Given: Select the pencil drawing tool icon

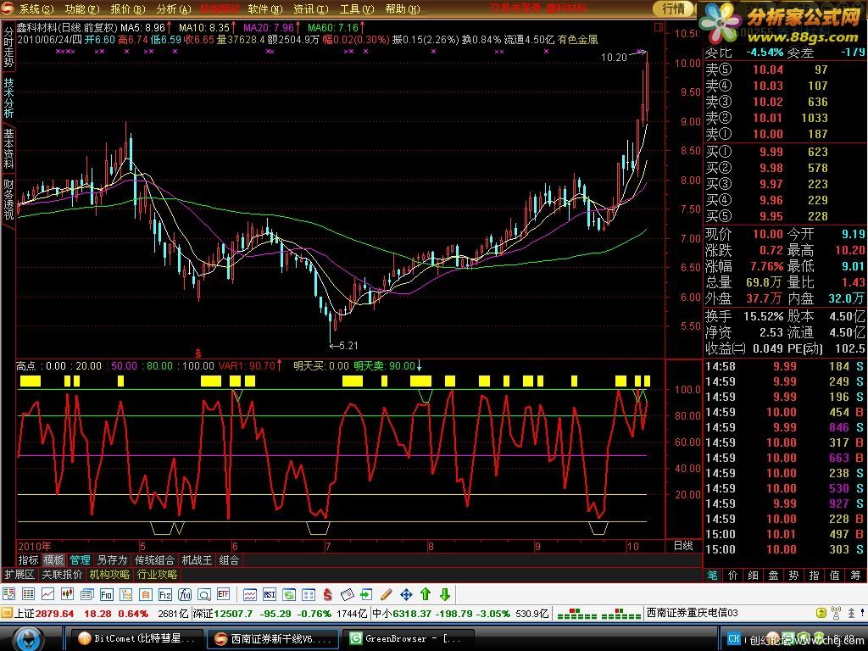Looking at the screenshot, I should pyautogui.click(x=387, y=594).
